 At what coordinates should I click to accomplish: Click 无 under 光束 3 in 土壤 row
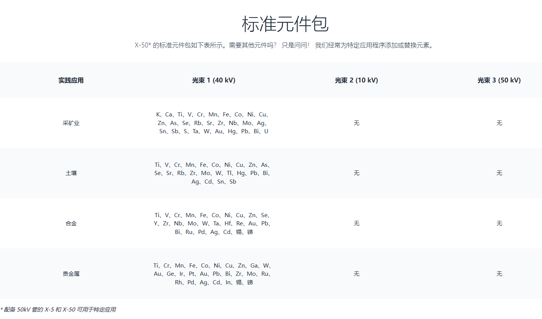tap(499, 173)
